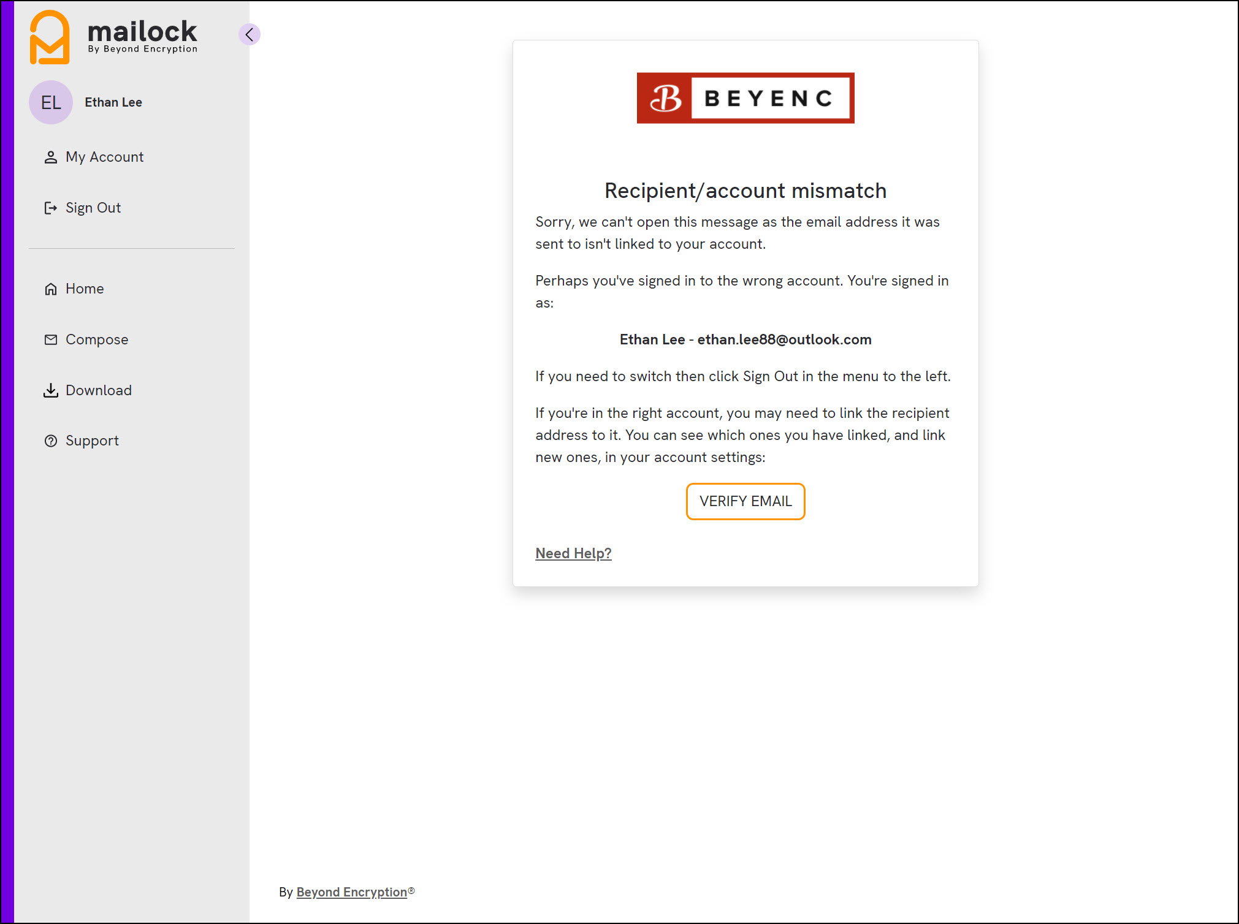Image resolution: width=1239 pixels, height=924 pixels.
Task: Select the Sign Out icon
Action: [x=51, y=208]
